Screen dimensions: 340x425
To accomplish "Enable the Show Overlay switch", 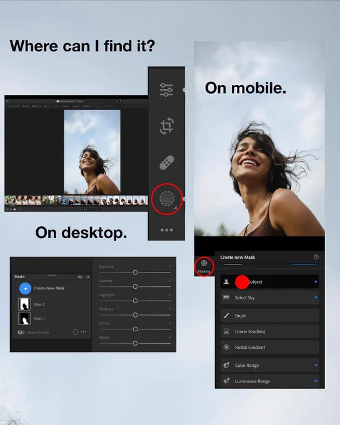I will point(21,332).
